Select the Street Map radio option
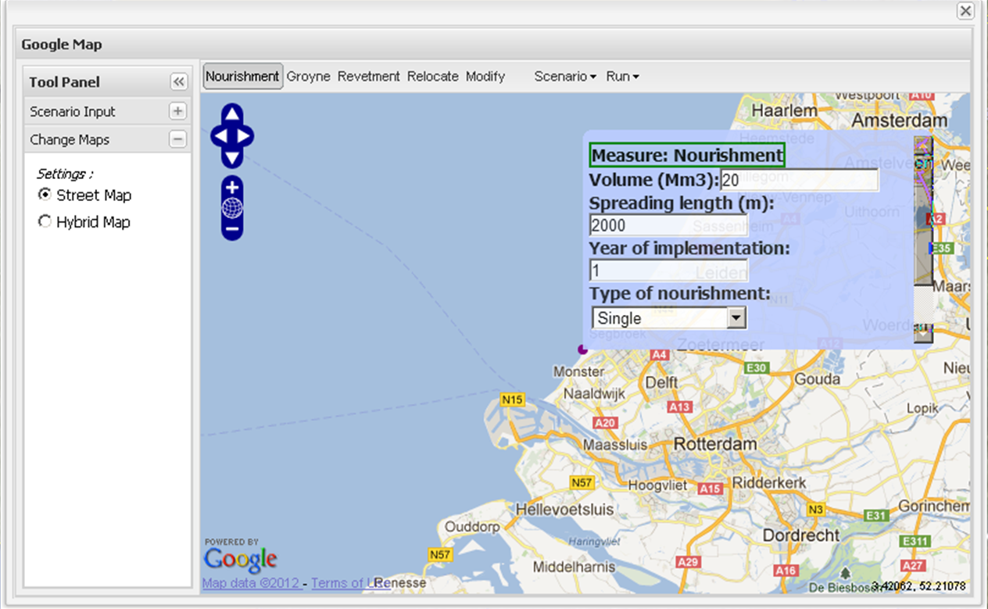The image size is (988, 609). coord(45,195)
